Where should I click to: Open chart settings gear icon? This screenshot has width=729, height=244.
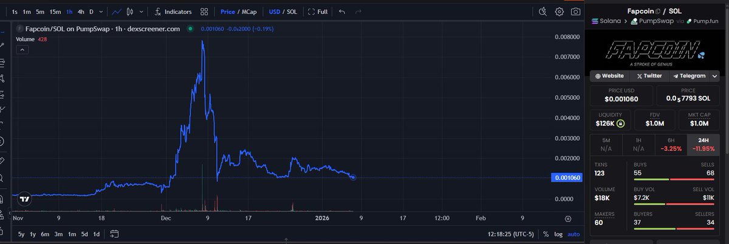click(x=560, y=12)
